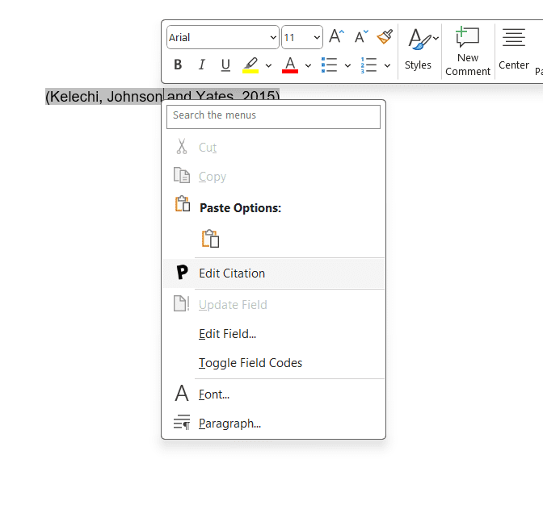Click the Paste Options clipboard icon
The image size is (543, 505).
(x=210, y=239)
